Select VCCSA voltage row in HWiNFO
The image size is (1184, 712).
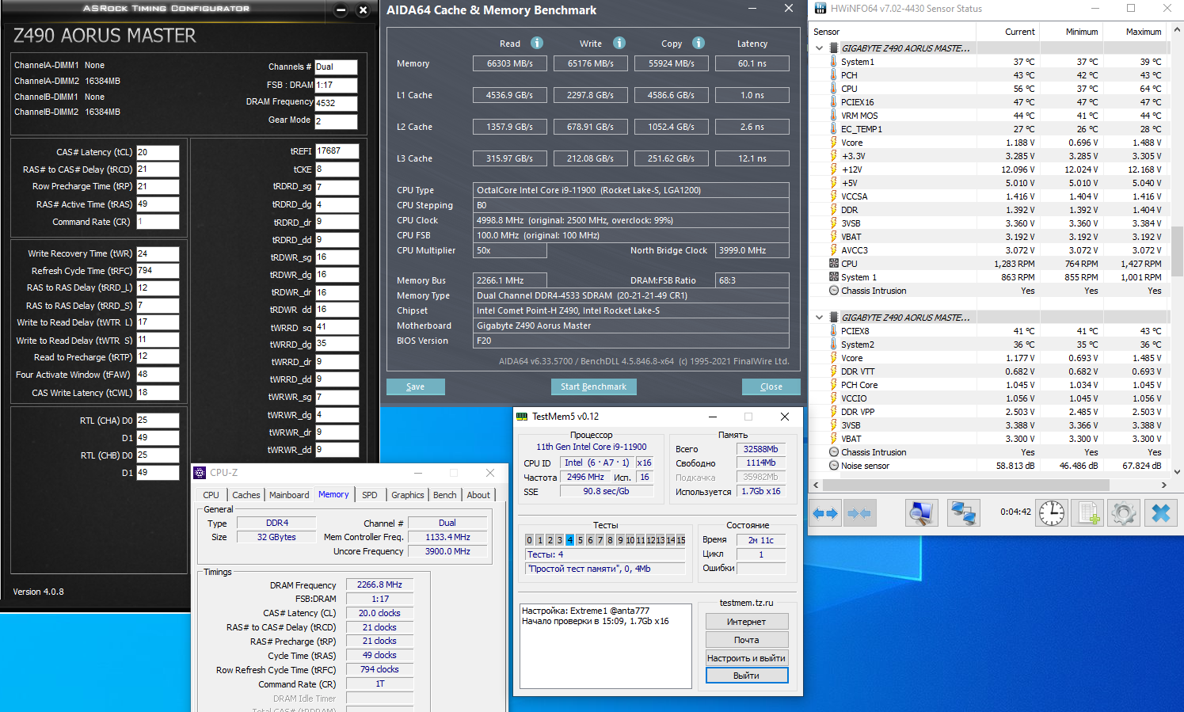[x=990, y=196]
